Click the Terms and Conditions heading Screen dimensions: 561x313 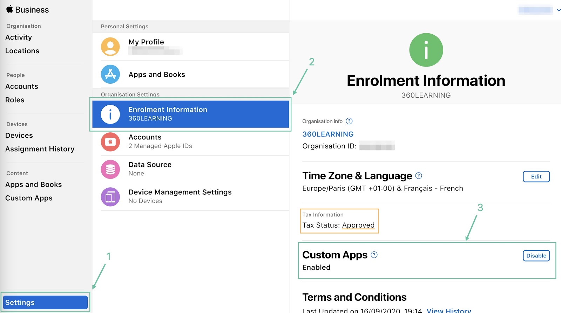coord(354,297)
